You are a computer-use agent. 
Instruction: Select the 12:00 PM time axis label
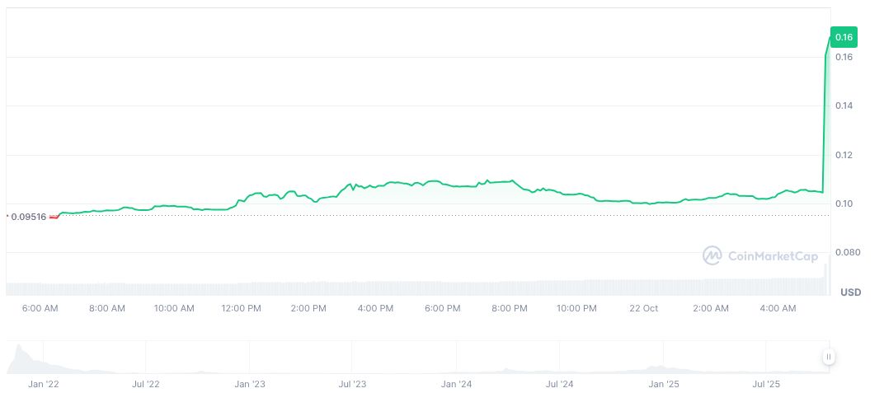(242, 309)
